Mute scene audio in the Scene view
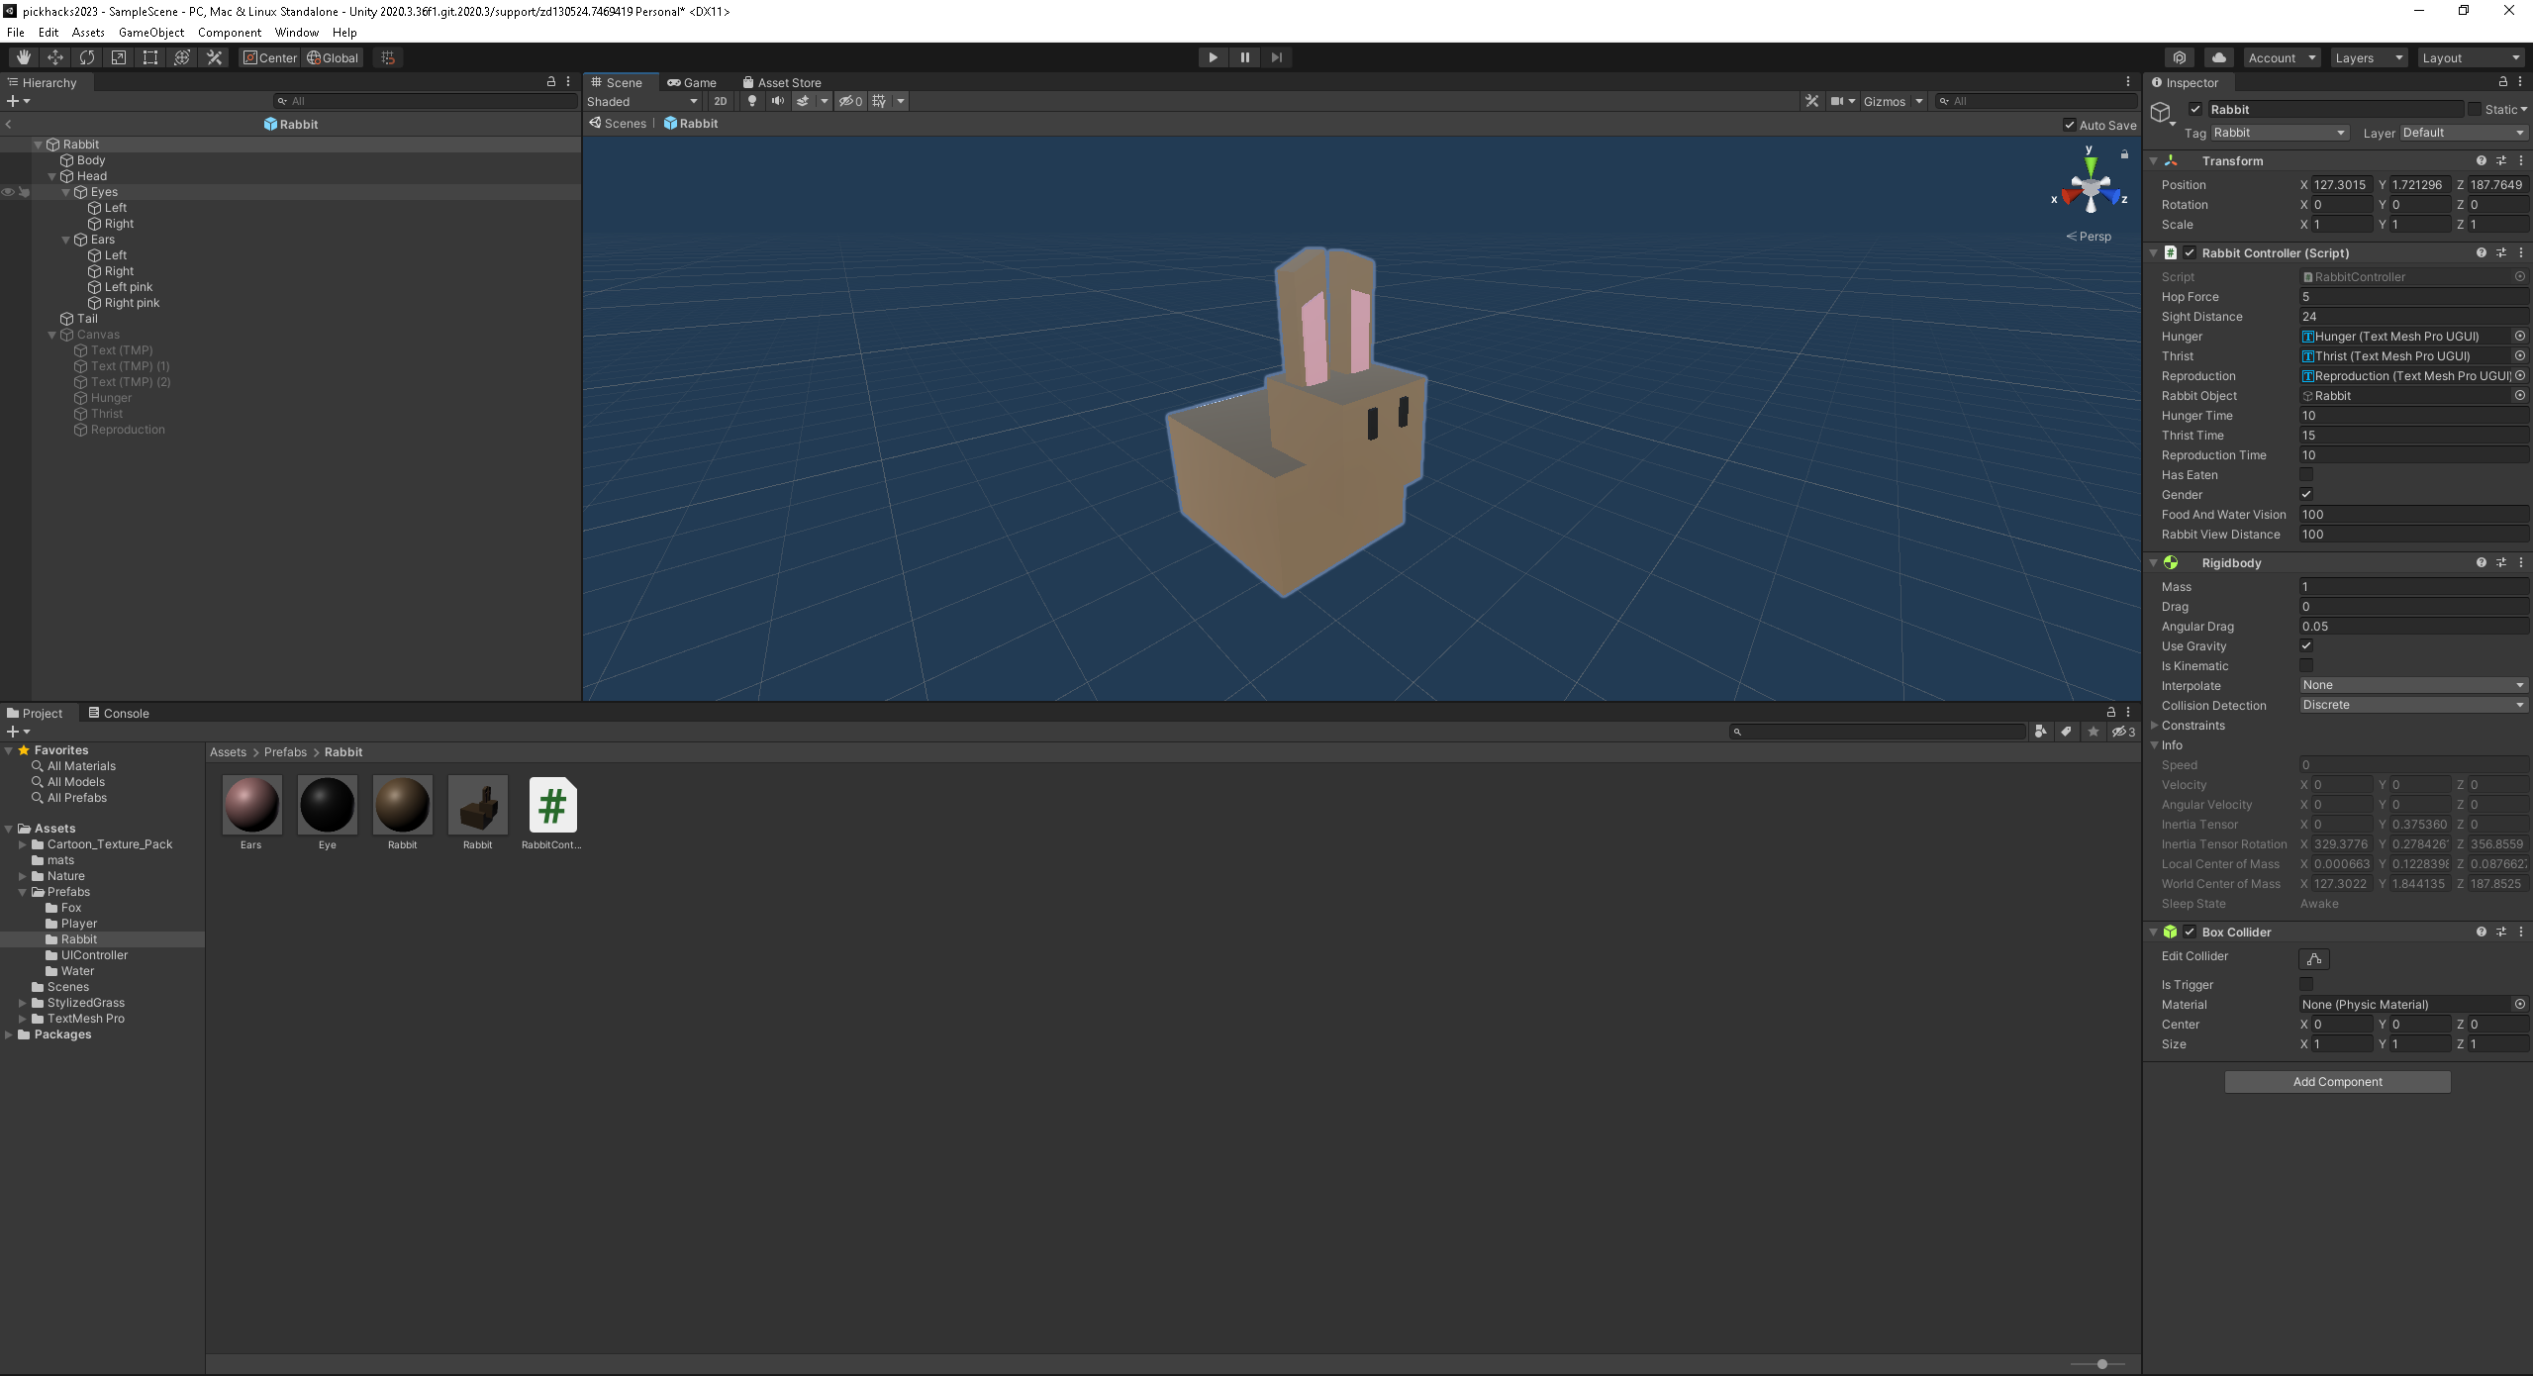The height and width of the screenshot is (1376, 2533). [x=776, y=100]
